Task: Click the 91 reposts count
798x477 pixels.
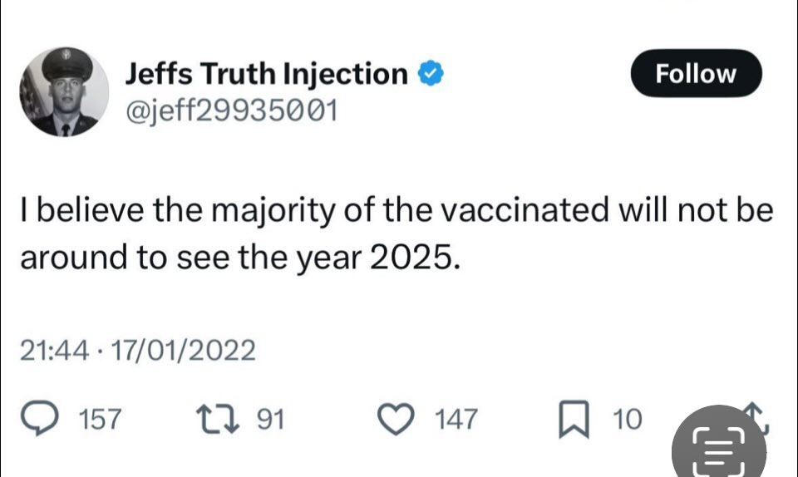Action: click(x=270, y=419)
